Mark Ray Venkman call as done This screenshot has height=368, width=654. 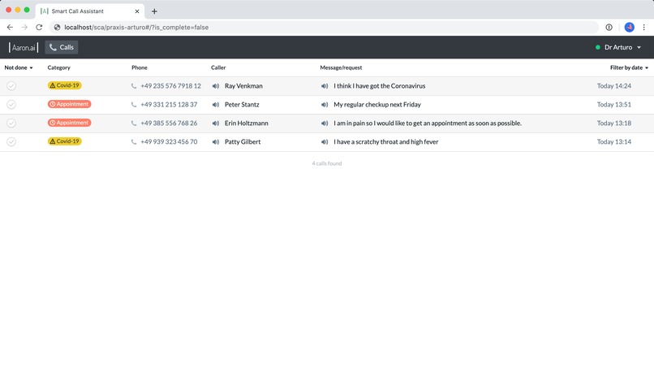11,86
